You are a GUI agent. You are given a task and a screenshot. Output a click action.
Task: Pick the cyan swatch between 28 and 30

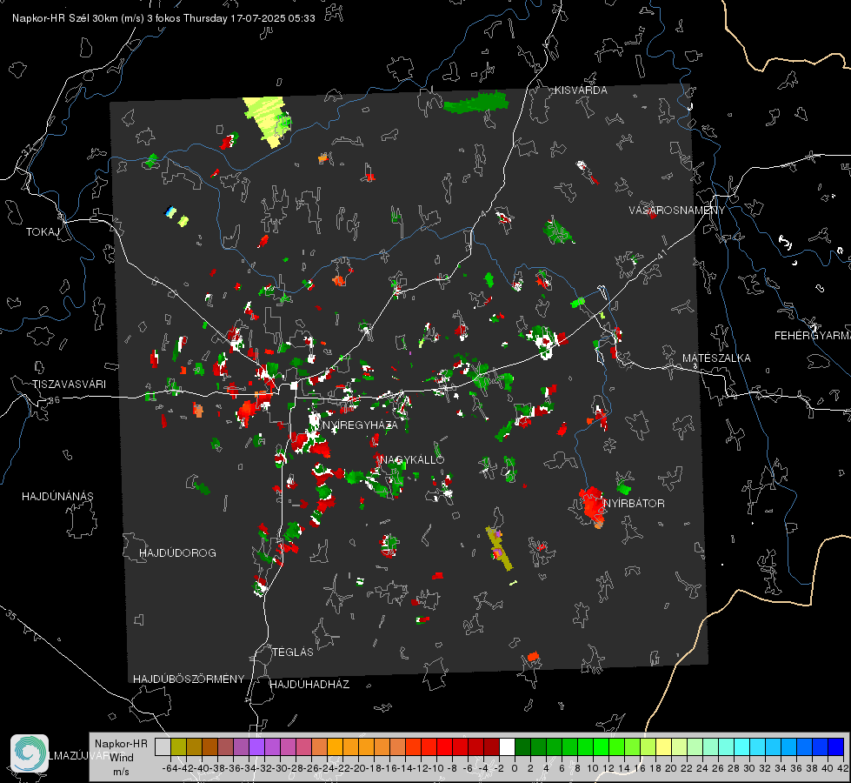click(742, 746)
